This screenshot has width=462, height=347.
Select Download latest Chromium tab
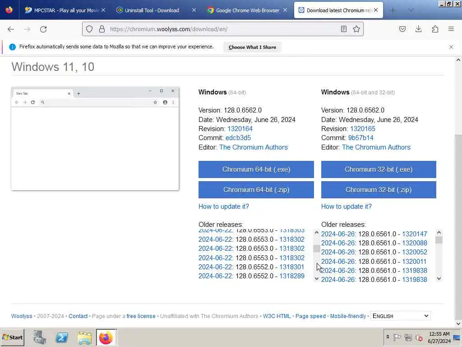click(x=338, y=10)
